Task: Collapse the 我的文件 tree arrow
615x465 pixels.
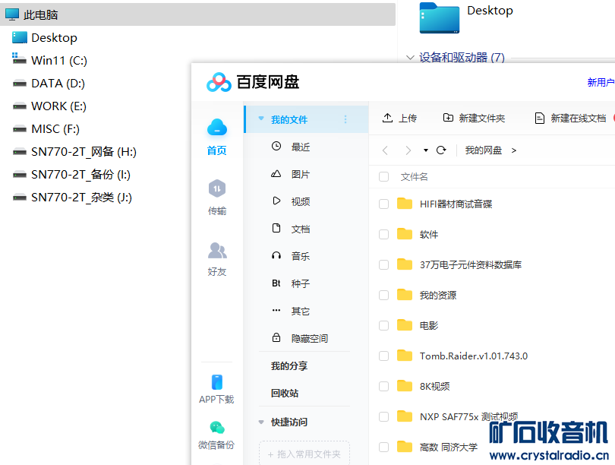Action: [261, 119]
